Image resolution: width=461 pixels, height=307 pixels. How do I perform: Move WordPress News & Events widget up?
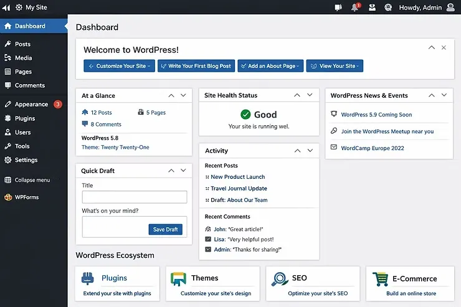click(432, 95)
